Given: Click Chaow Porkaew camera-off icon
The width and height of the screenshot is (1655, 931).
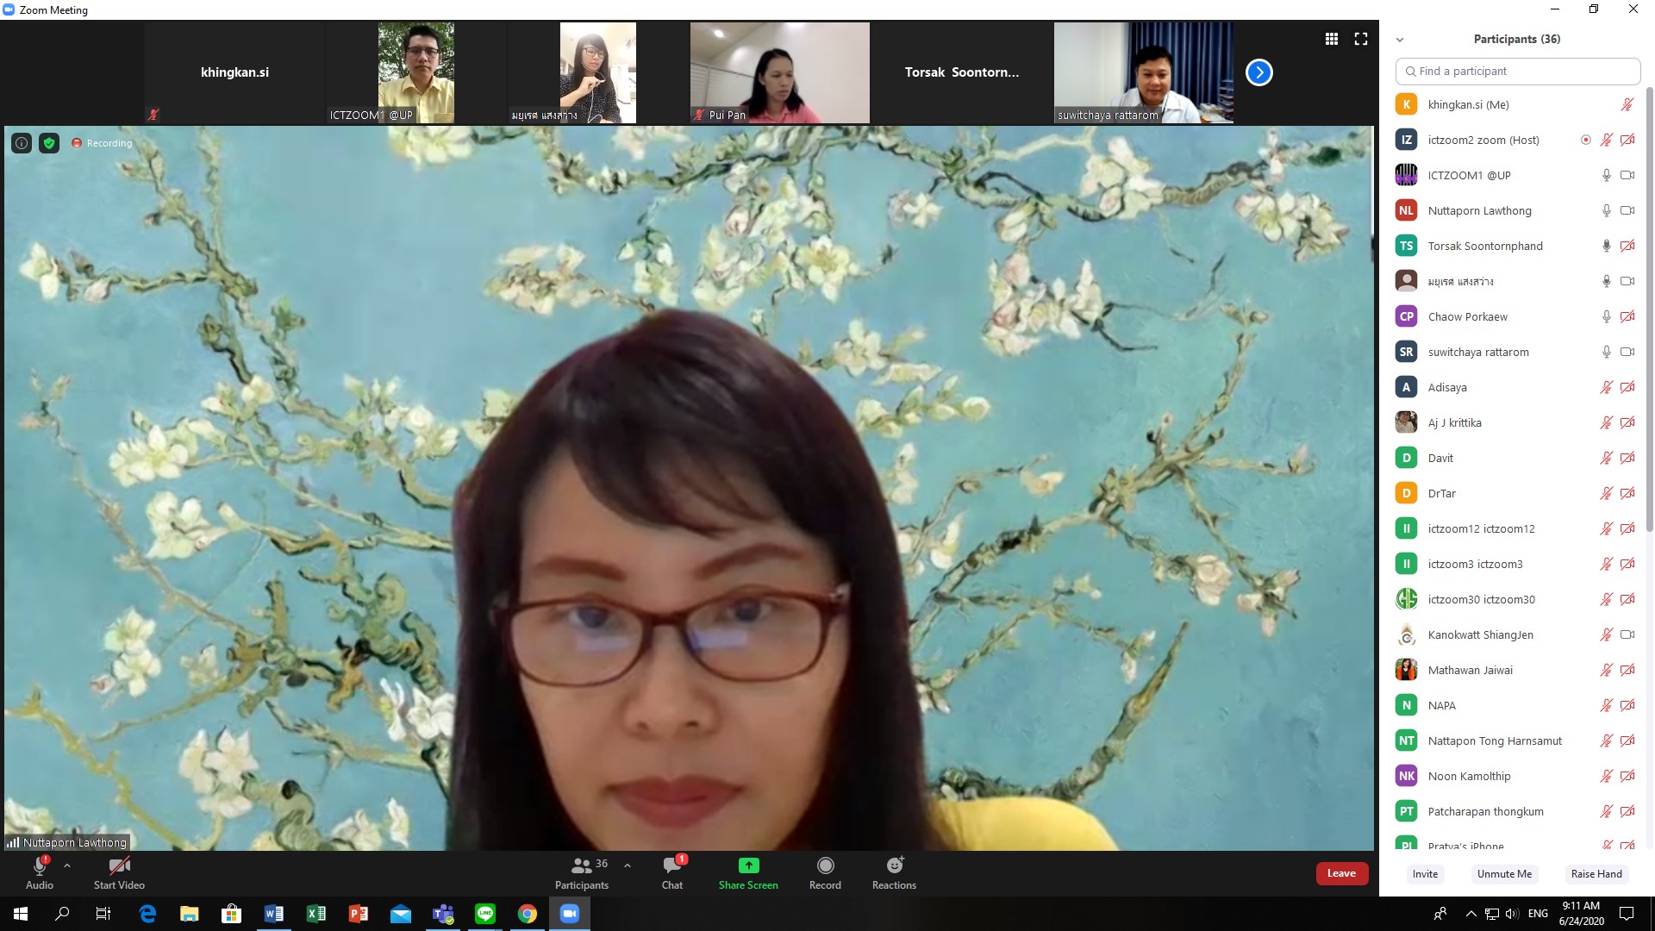Looking at the screenshot, I should point(1627,316).
